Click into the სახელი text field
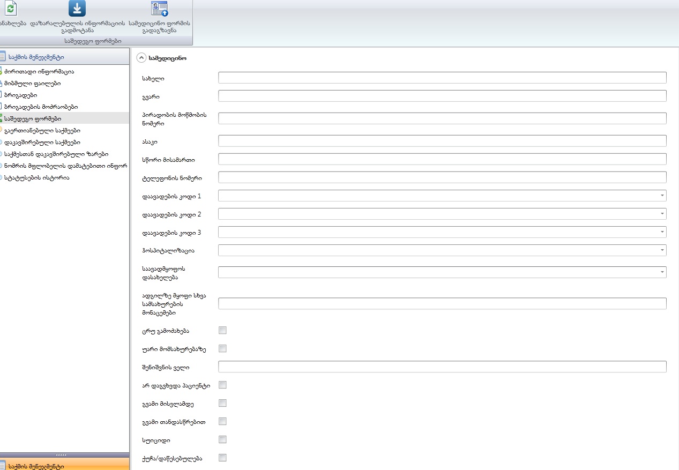Image resolution: width=679 pixels, height=470 pixels. [x=442, y=78]
